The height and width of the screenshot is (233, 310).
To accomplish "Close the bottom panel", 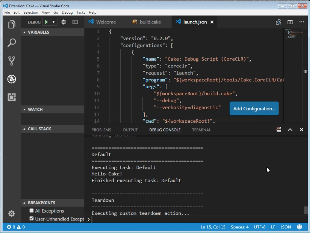I will tap(302, 130).
